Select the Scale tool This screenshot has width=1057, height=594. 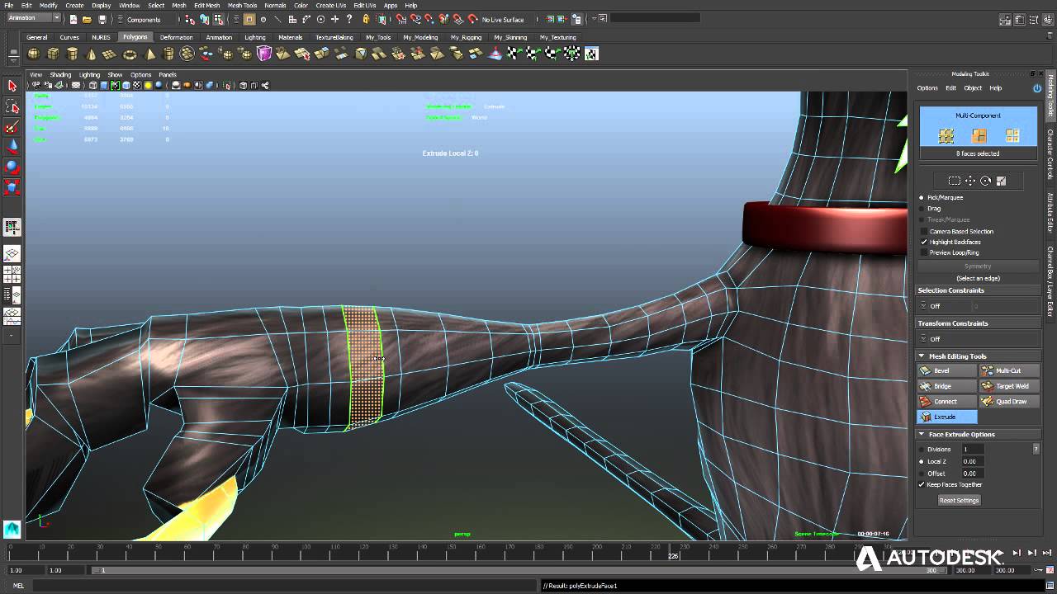coord(12,187)
